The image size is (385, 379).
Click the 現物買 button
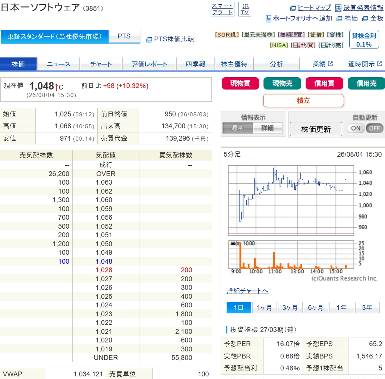point(240,83)
